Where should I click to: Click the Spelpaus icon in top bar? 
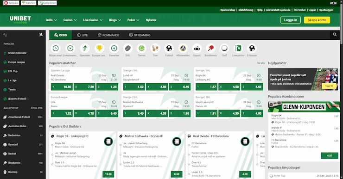[12, 3]
